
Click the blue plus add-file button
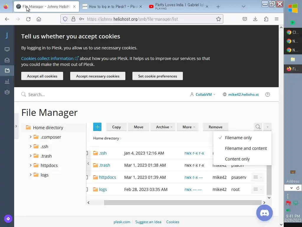click(97, 127)
